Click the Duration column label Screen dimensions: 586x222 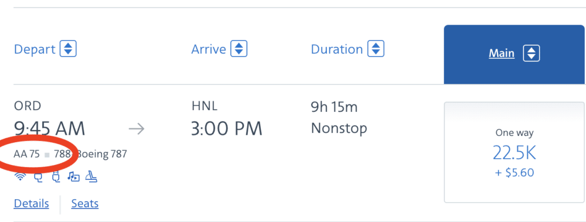tap(336, 49)
